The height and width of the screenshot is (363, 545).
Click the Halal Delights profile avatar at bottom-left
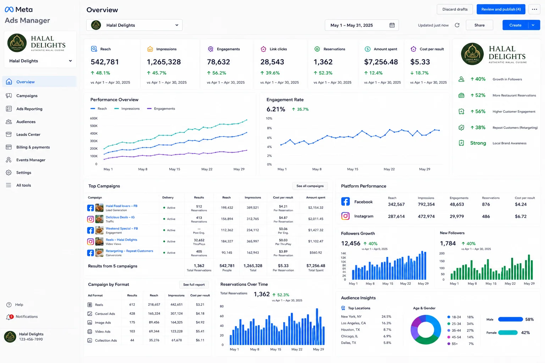point(10,337)
